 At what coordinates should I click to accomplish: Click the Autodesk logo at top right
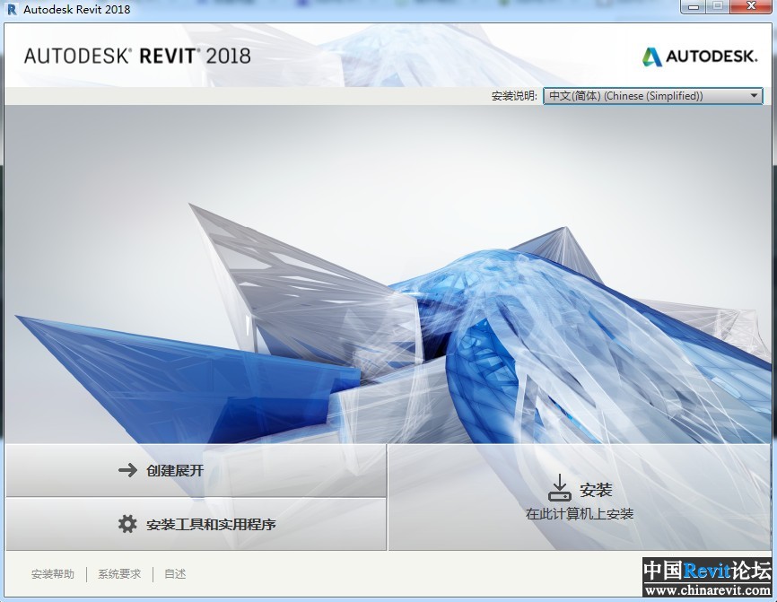pos(700,57)
